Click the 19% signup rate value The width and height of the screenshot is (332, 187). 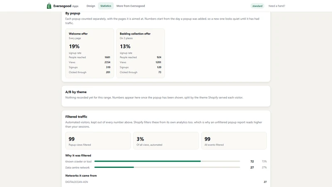click(x=74, y=47)
